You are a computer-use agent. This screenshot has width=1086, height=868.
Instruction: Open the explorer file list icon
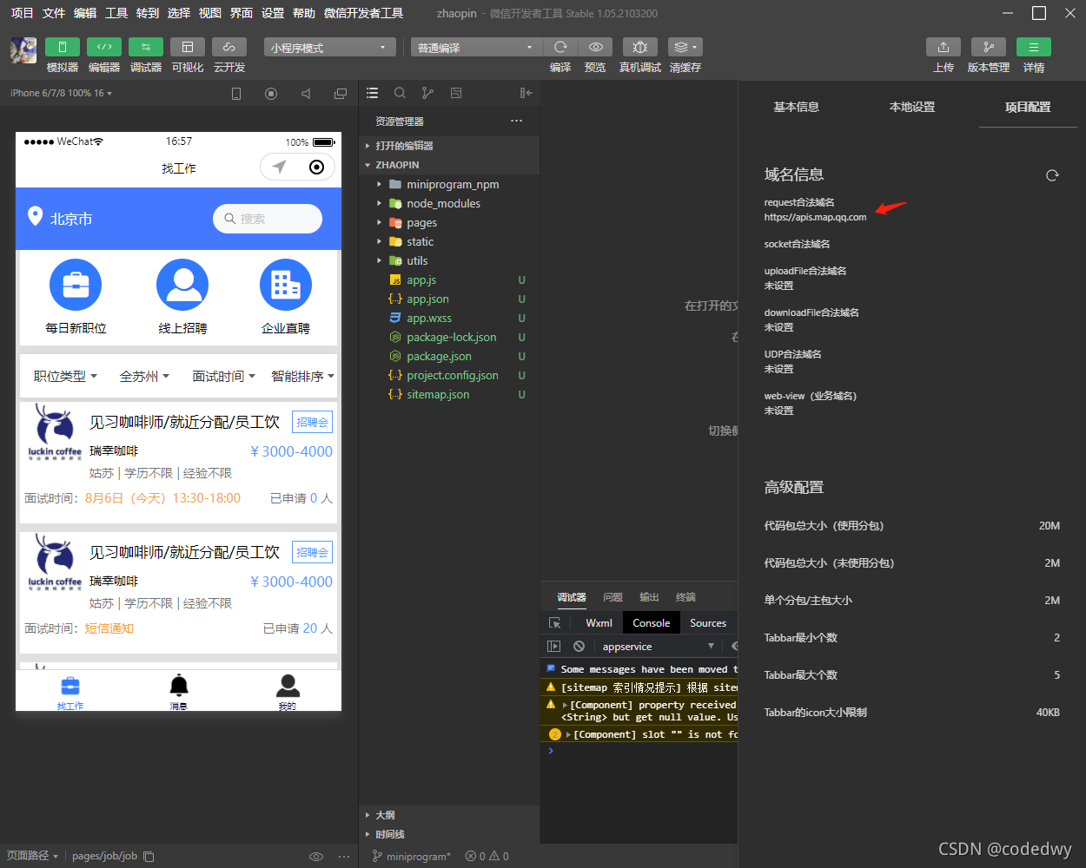(373, 93)
